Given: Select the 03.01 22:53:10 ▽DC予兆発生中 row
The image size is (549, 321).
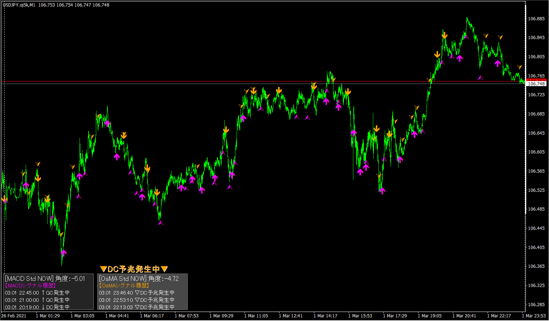Looking at the screenshot, I should 137,300.
